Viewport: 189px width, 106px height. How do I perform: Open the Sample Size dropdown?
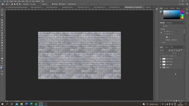[x=35, y=4]
